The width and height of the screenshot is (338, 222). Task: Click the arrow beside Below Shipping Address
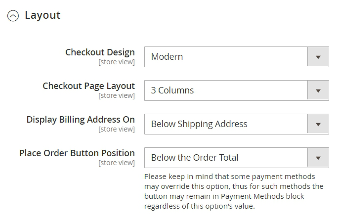(x=318, y=124)
